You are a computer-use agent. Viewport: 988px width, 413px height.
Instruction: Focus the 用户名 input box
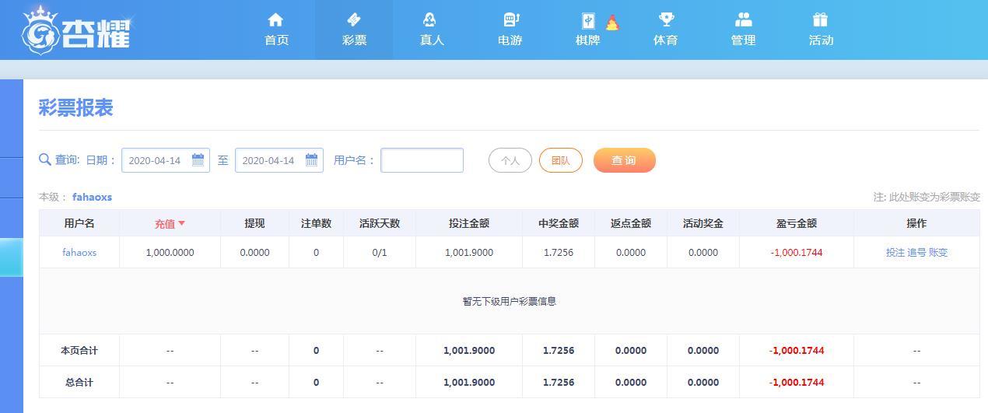[x=422, y=160]
